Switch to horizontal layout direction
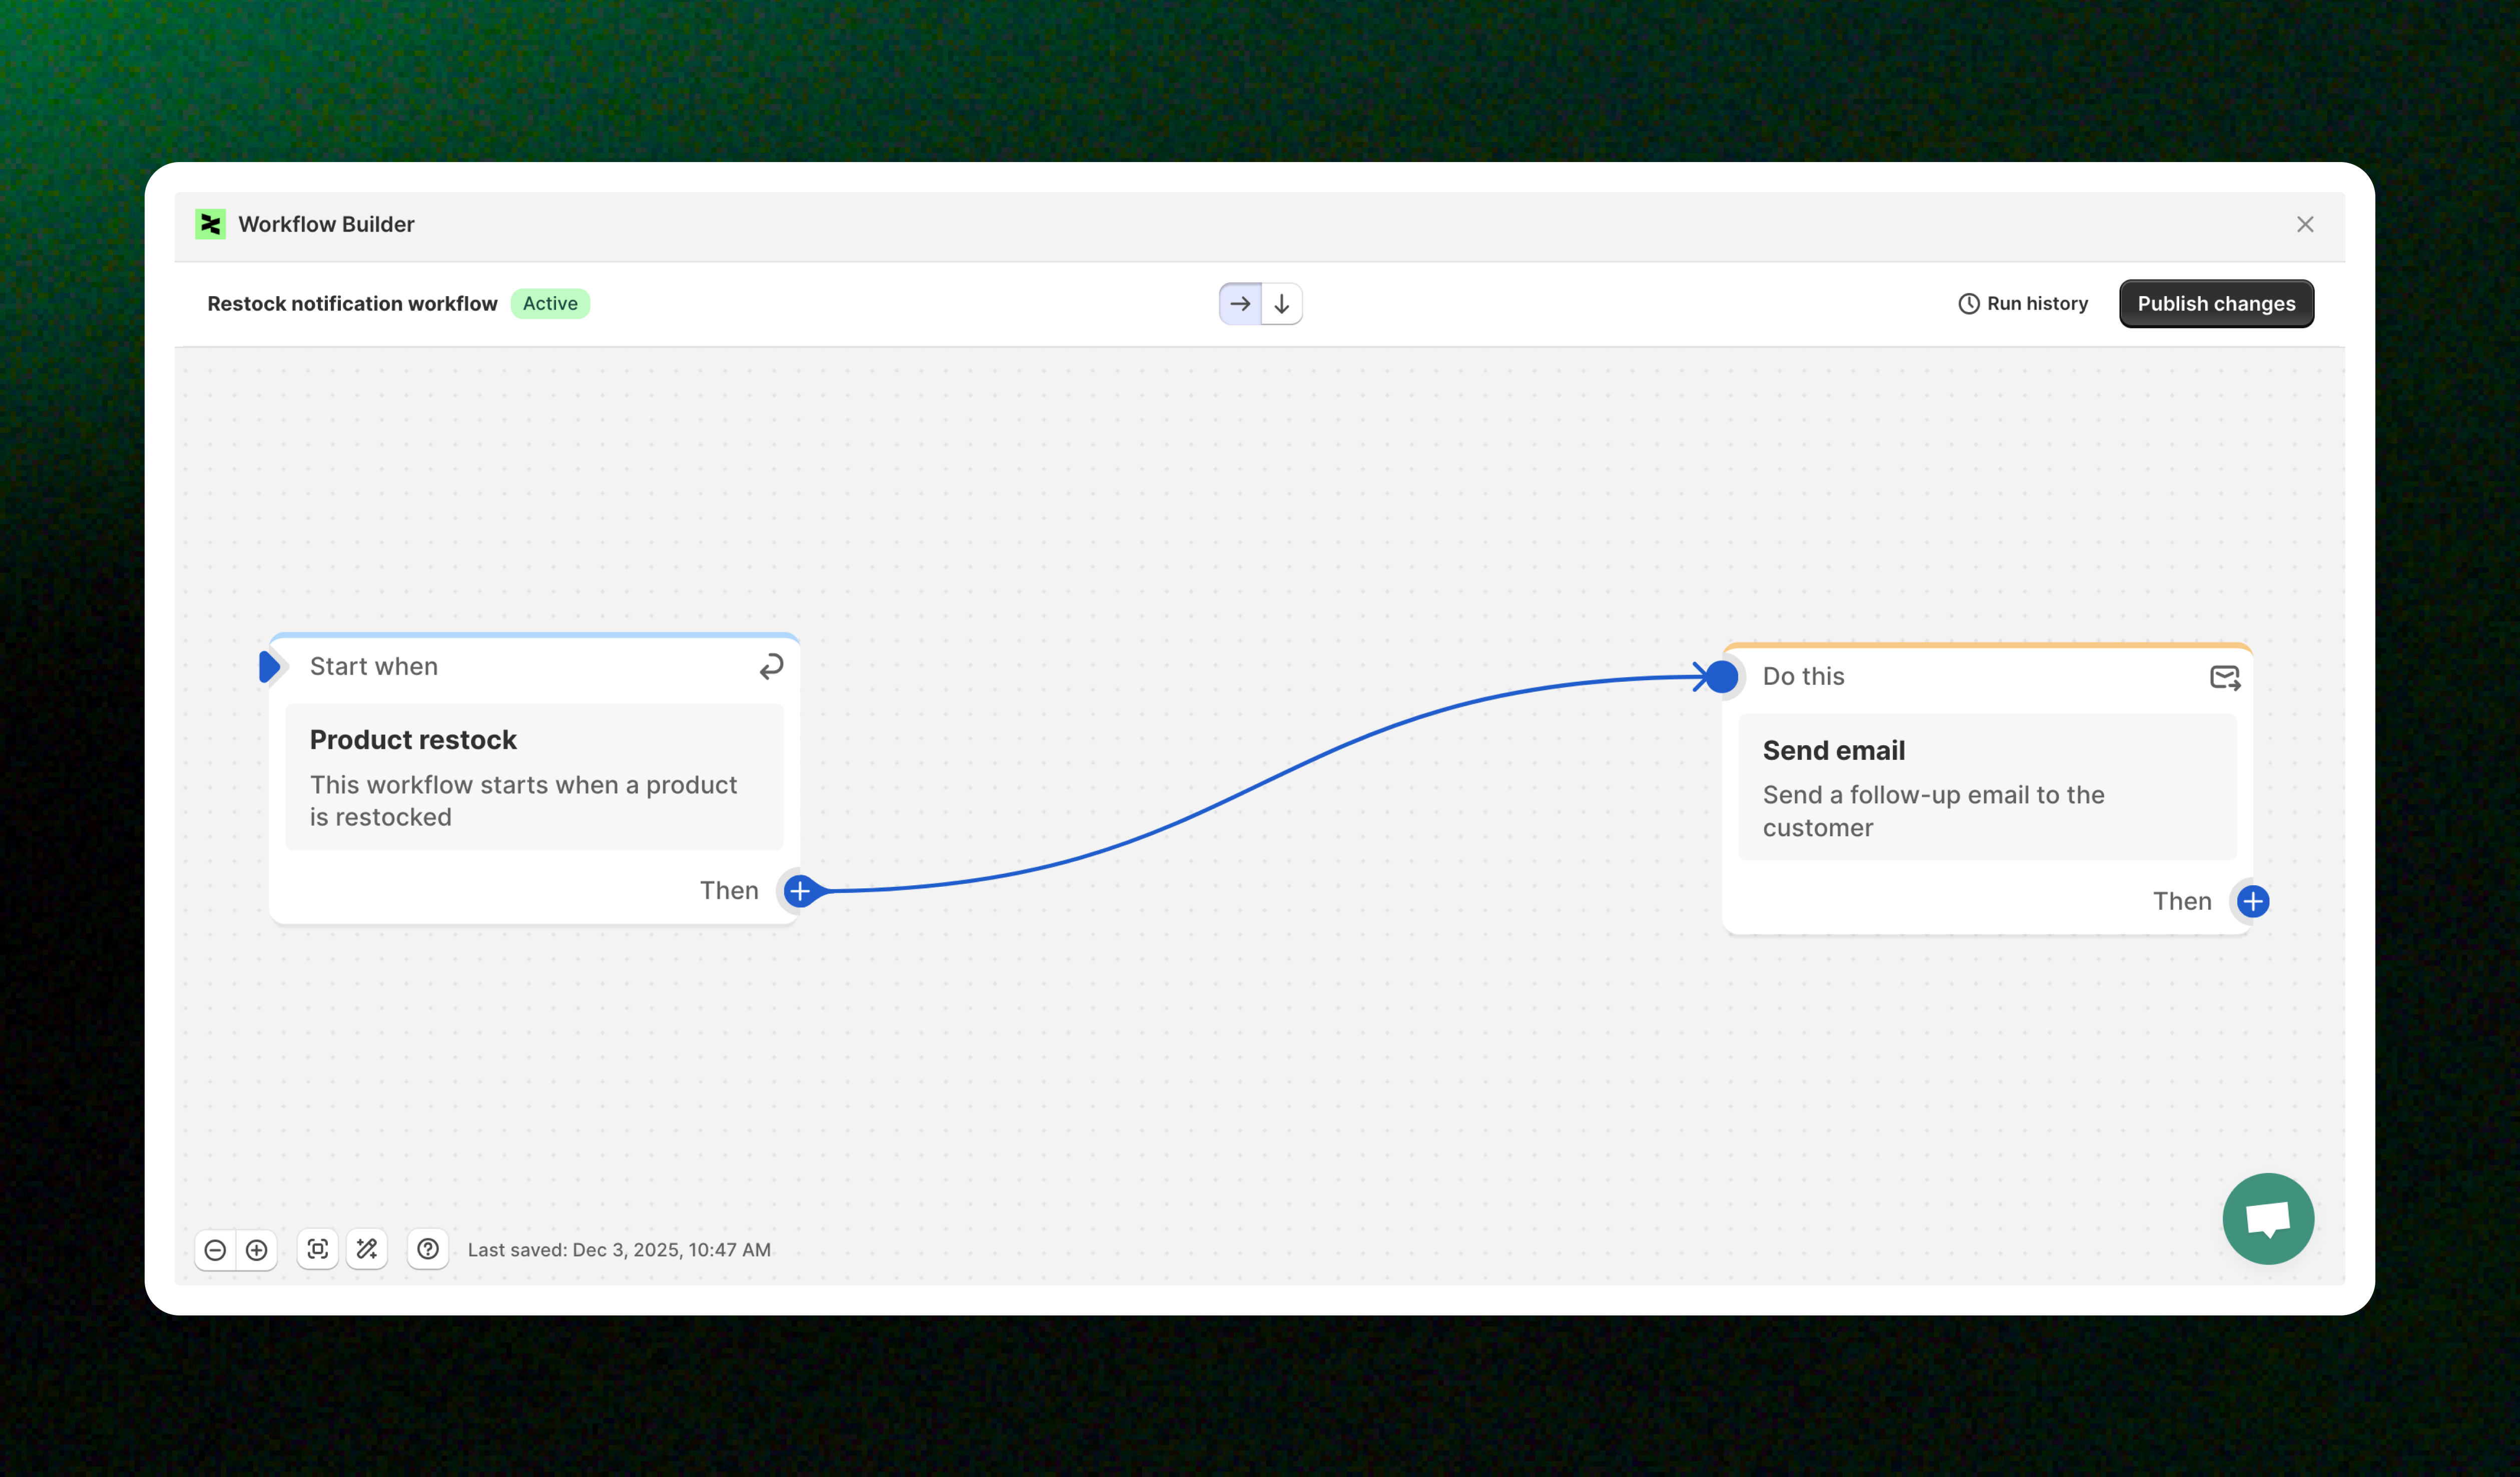The width and height of the screenshot is (2520, 1477). tap(1240, 304)
